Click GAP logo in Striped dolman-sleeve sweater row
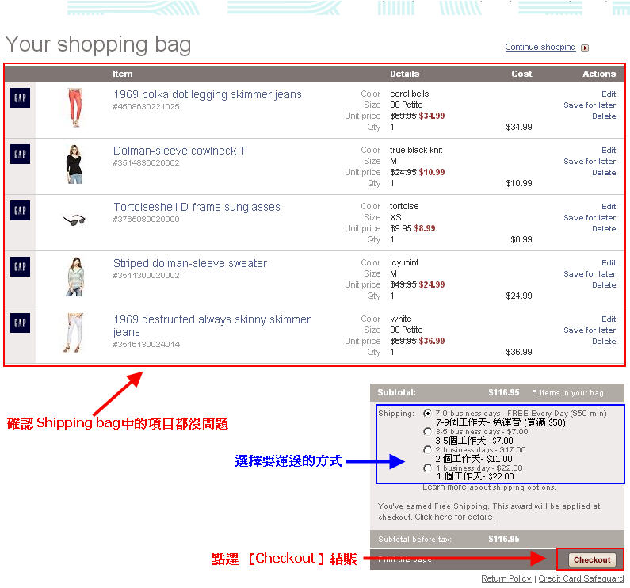The height and width of the screenshot is (588, 630). click(20, 266)
